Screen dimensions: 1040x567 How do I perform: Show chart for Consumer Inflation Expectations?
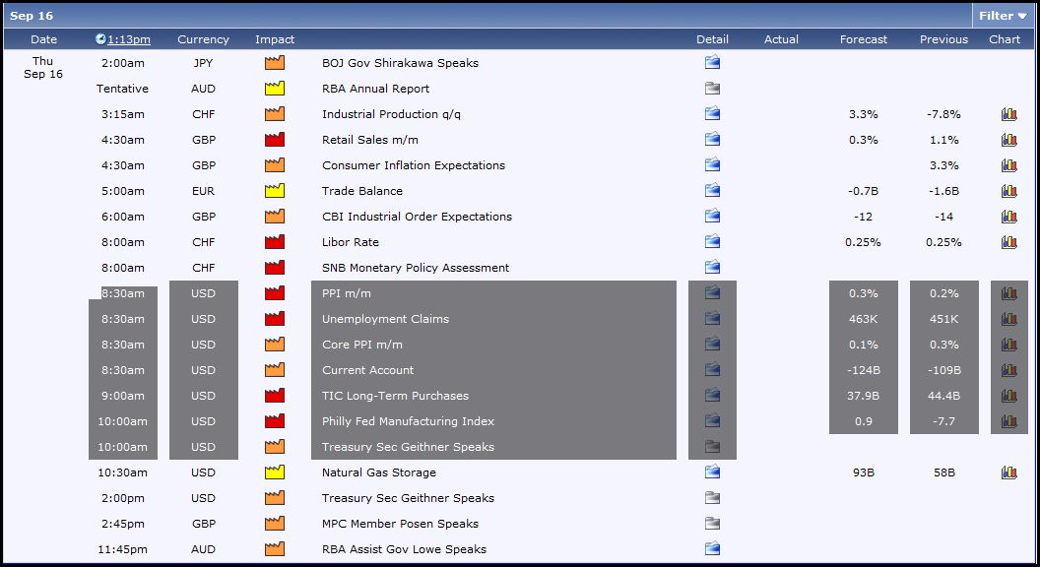coord(1008,165)
